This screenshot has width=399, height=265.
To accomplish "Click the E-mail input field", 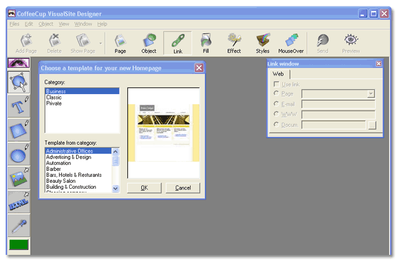I will point(338,104).
